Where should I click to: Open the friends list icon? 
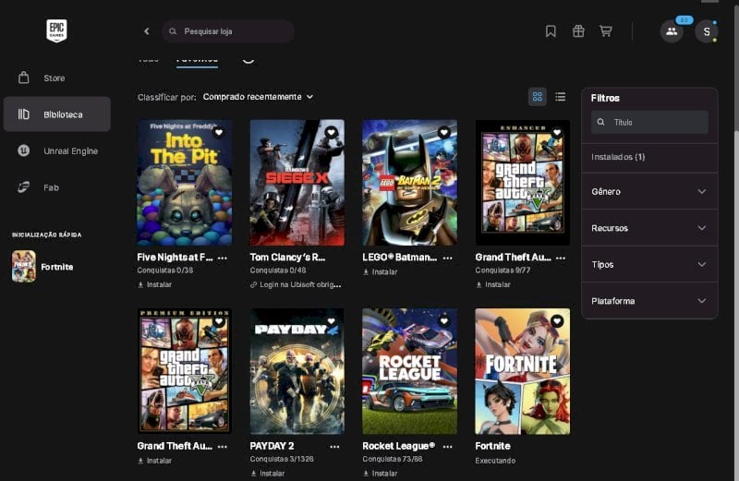672,31
